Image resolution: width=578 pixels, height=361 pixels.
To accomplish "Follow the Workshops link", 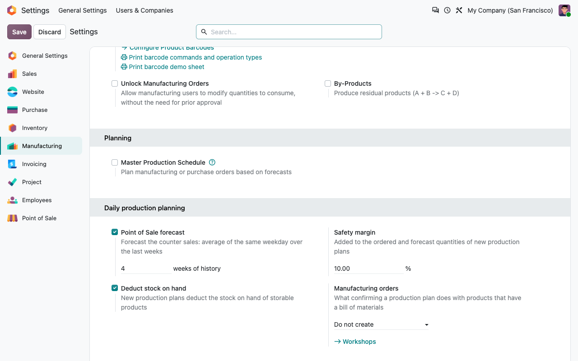I will (x=355, y=342).
